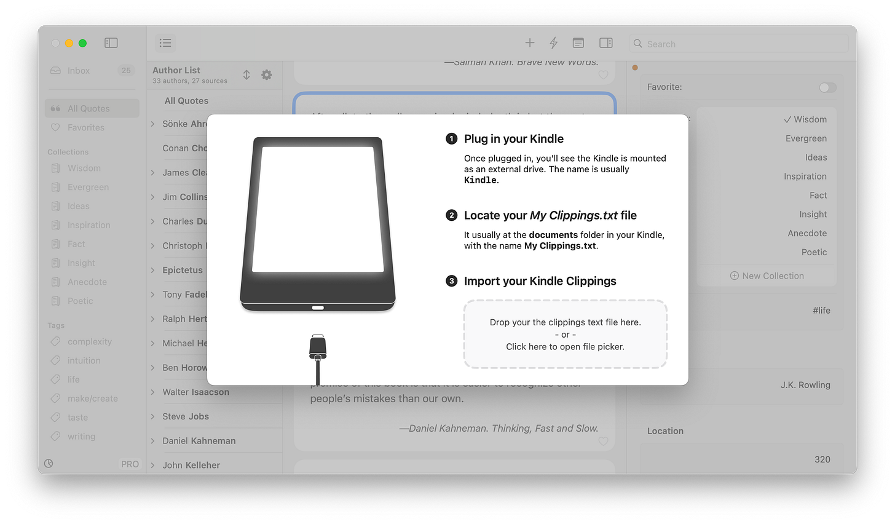Click the Evergreen collection document icon

[55, 187]
